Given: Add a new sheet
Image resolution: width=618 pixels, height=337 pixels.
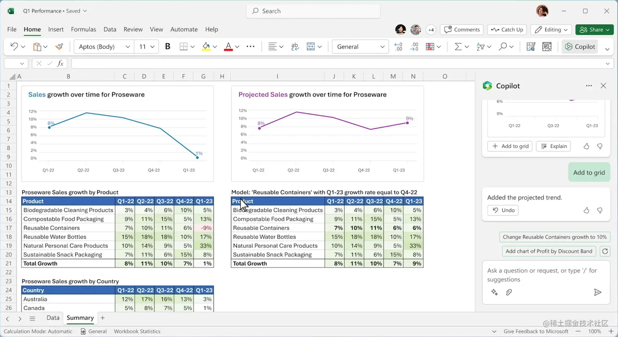Looking at the screenshot, I should pyautogui.click(x=103, y=318).
